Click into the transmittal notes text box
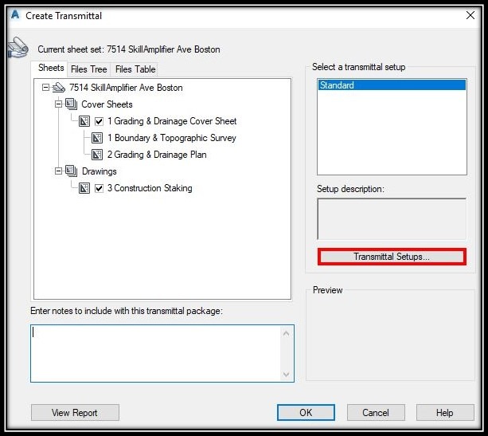The width and height of the screenshot is (488, 436). click(x=155, y=353)
